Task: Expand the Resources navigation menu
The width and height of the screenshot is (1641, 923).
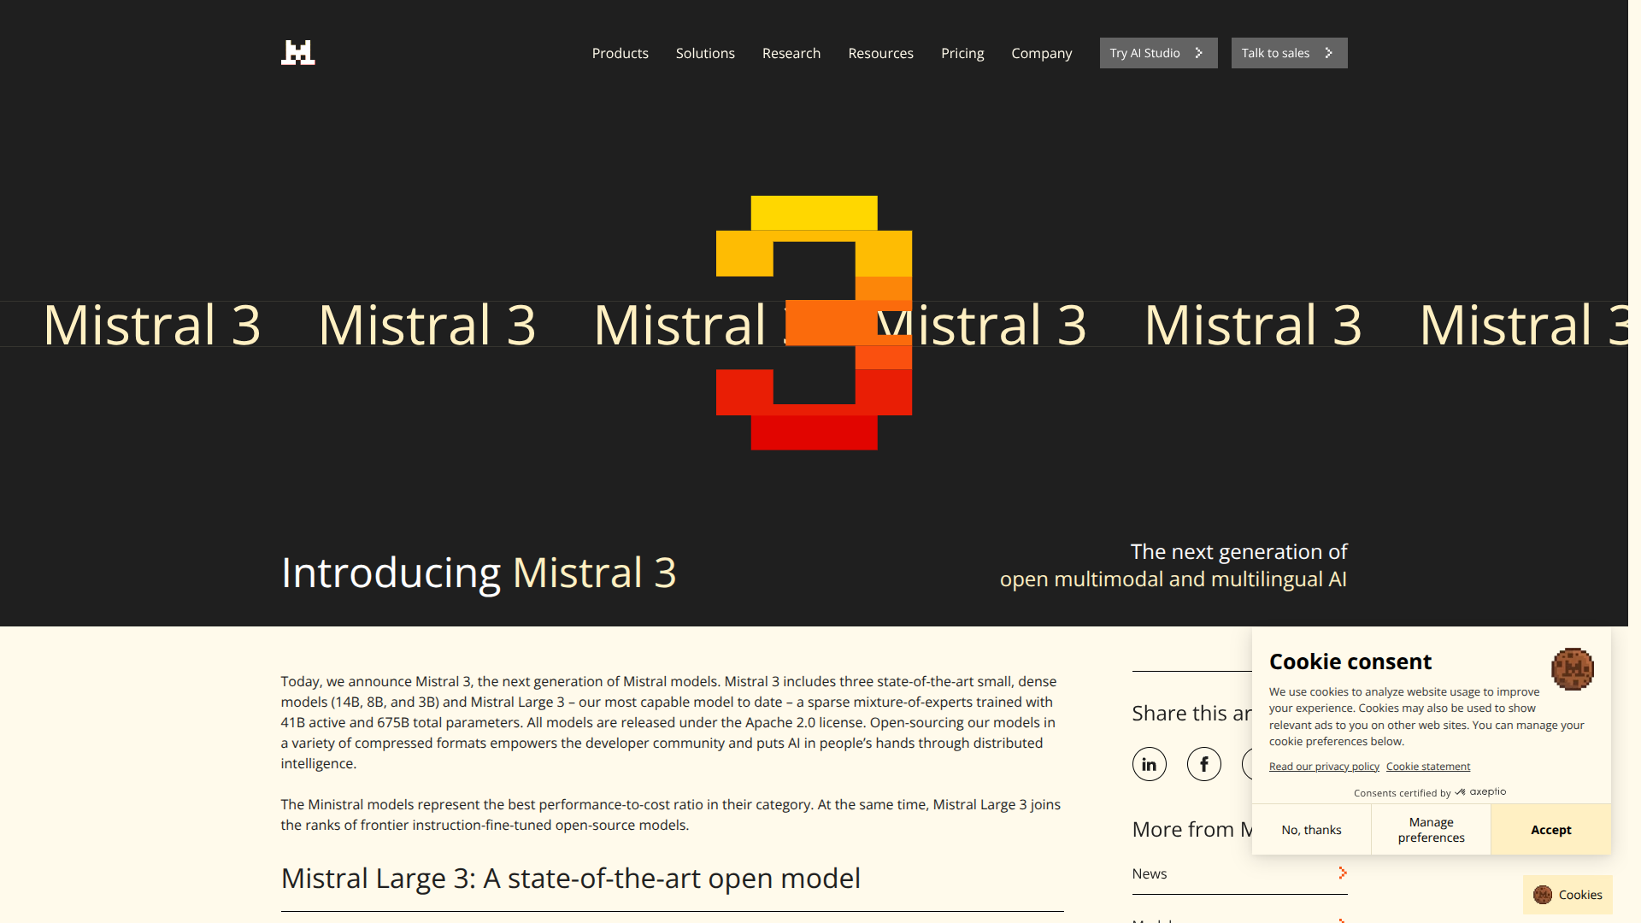Action: point(880,53)
